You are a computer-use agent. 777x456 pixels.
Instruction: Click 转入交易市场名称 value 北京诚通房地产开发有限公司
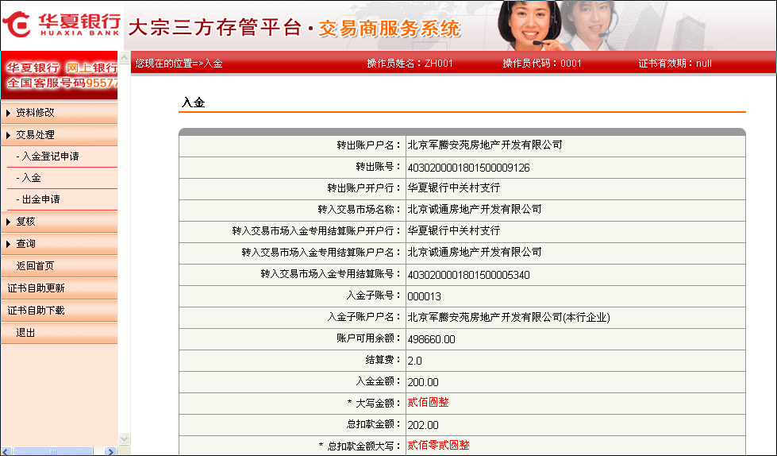pyautogui.click(x=475, y=210)
